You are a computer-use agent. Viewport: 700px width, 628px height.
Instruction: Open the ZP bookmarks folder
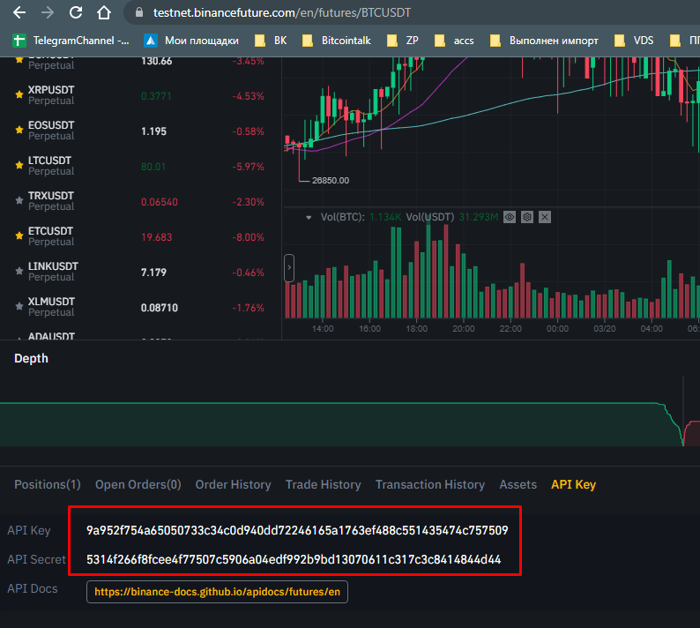click(403, 41)
